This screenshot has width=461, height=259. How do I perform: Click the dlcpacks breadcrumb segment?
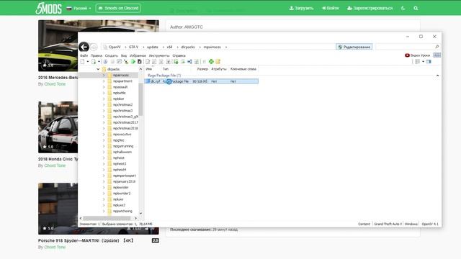click(188, 47)
